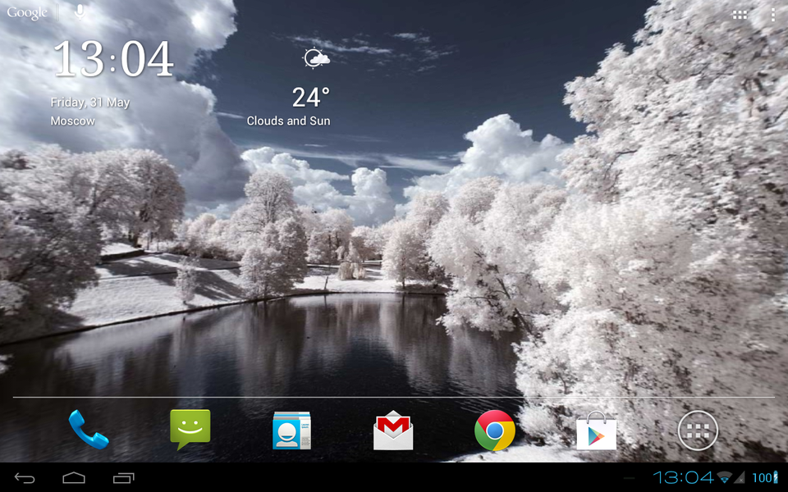Launch the Chrome browser
This screenshot has width=788, height=492.
(494, 430)
